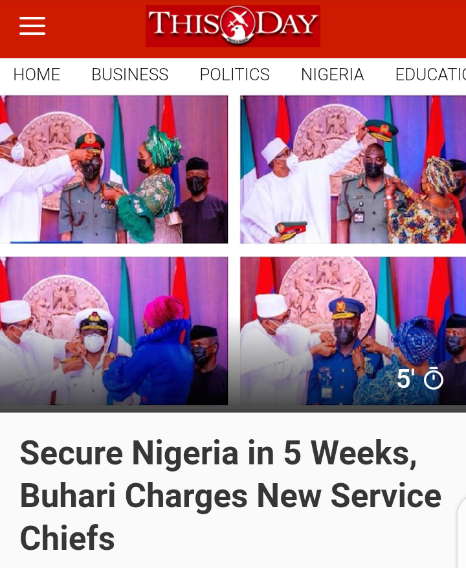Click the 5' read time label
Viewport: 466px width, 568px height.
pos(405,379)
